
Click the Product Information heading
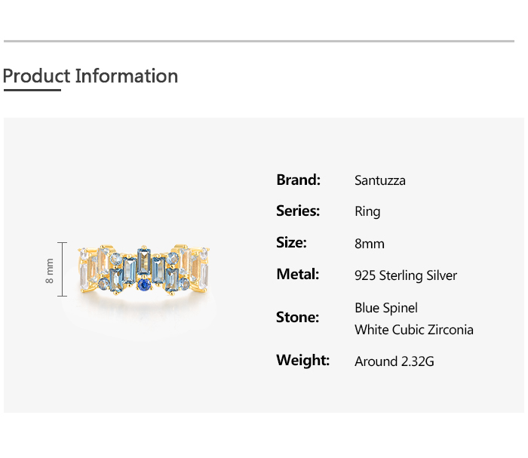(x=91, y=76)
